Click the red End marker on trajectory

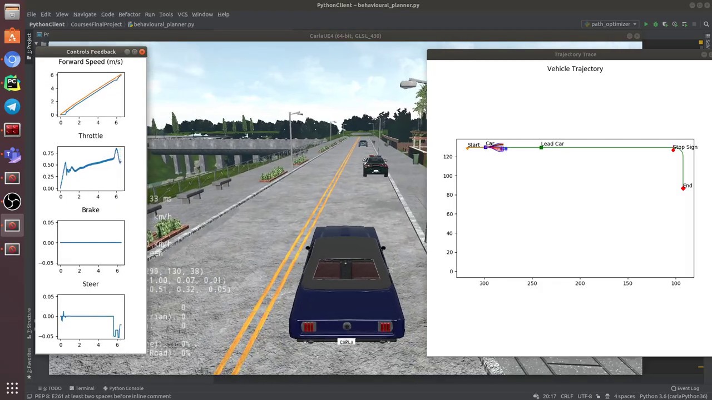(x=683, y=188)
